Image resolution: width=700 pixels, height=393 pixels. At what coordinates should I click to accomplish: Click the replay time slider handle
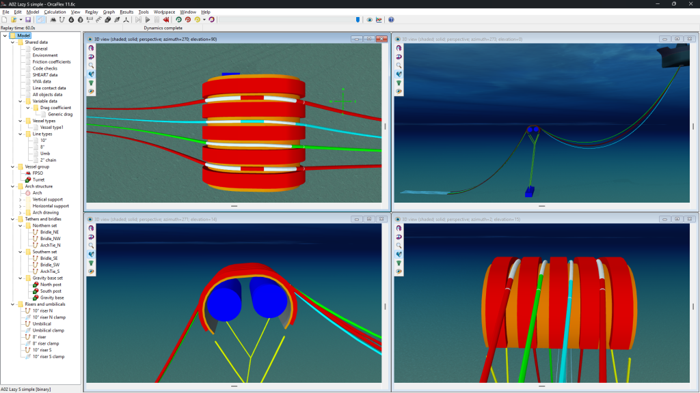coord(357,20)
